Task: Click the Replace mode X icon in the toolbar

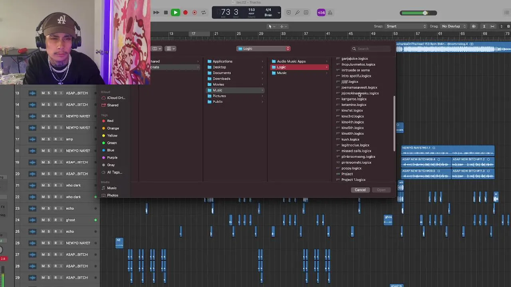Action: (x=289, y=12)
